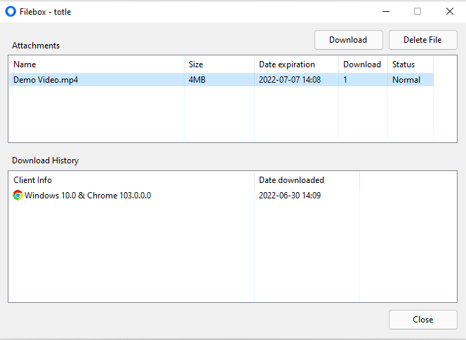Click the 2022-06-30 14:09 download date cell
Viewport: 466px width, 340px height.
(x=290, y=196)
